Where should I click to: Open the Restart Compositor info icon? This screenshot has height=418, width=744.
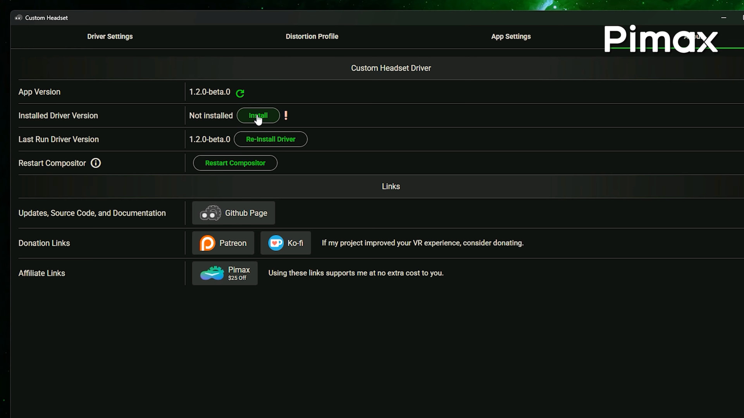pos(96,163)
